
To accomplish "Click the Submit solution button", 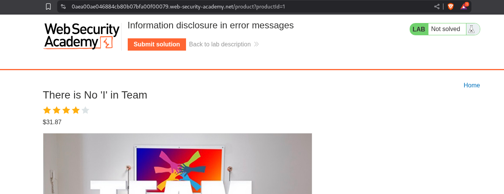I will point(157,44).
